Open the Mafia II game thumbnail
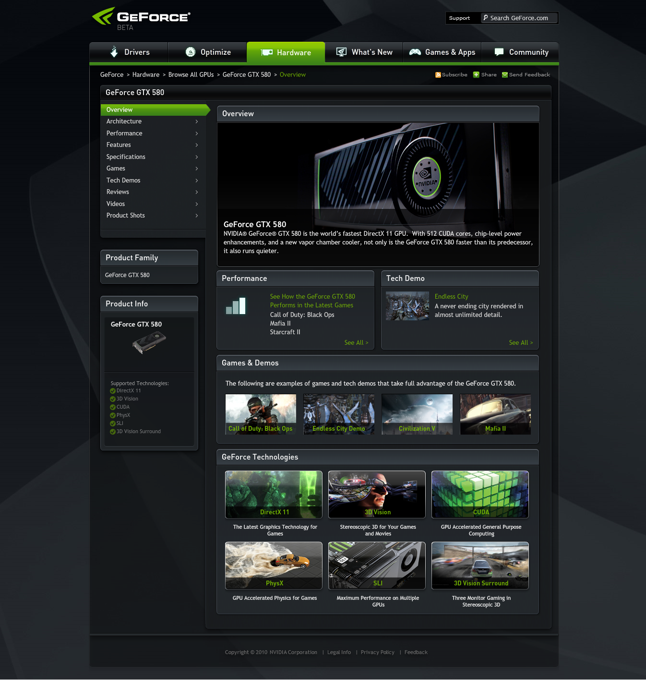 (x=495, y=414)
